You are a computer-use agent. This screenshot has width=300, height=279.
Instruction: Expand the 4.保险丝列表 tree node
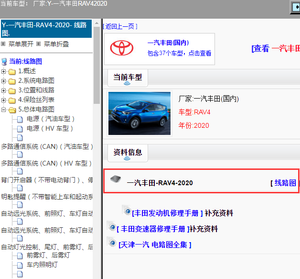3,100
